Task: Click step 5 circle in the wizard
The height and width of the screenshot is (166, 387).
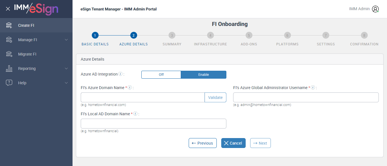Action: coord(249,35)
